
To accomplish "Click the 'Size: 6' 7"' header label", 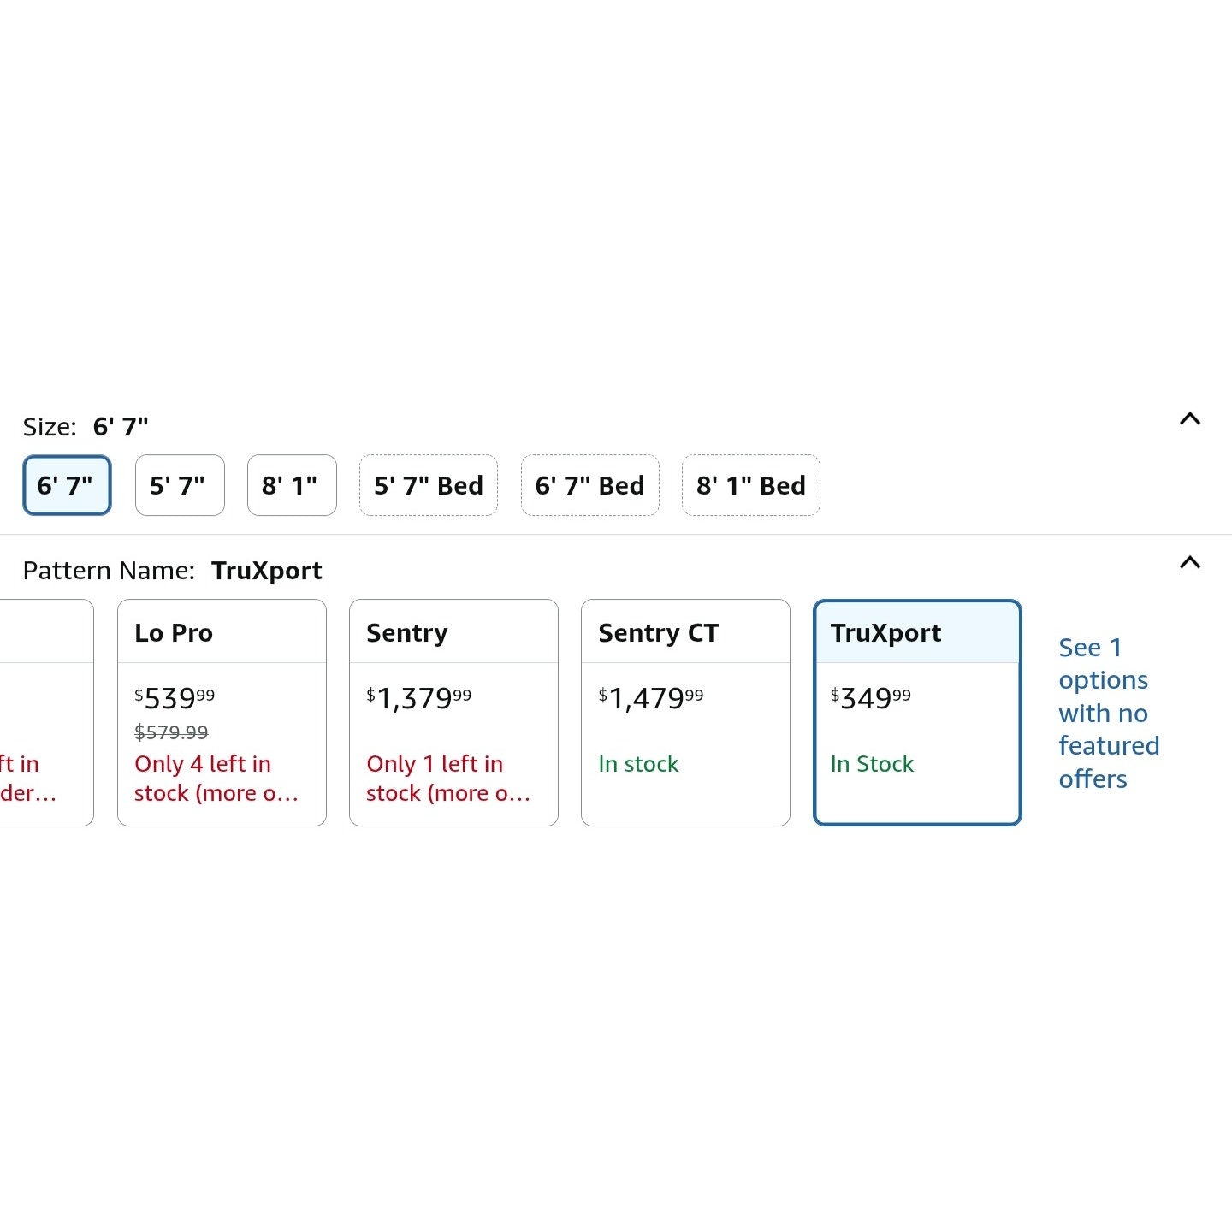I will [86, 426].
